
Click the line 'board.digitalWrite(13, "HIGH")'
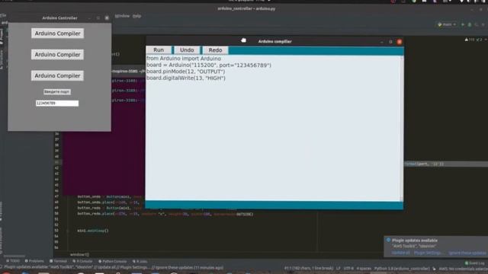(186, 78)
